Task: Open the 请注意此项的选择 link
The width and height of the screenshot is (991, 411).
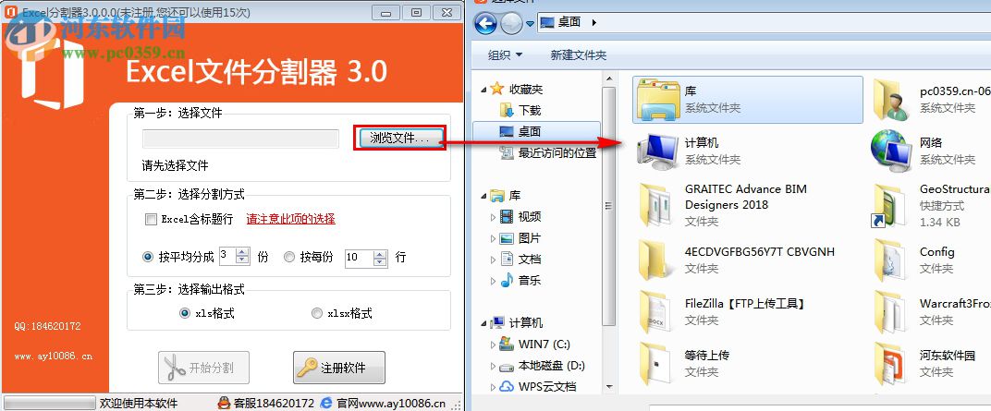Action: pyautogui.click(x=290, y=219)
